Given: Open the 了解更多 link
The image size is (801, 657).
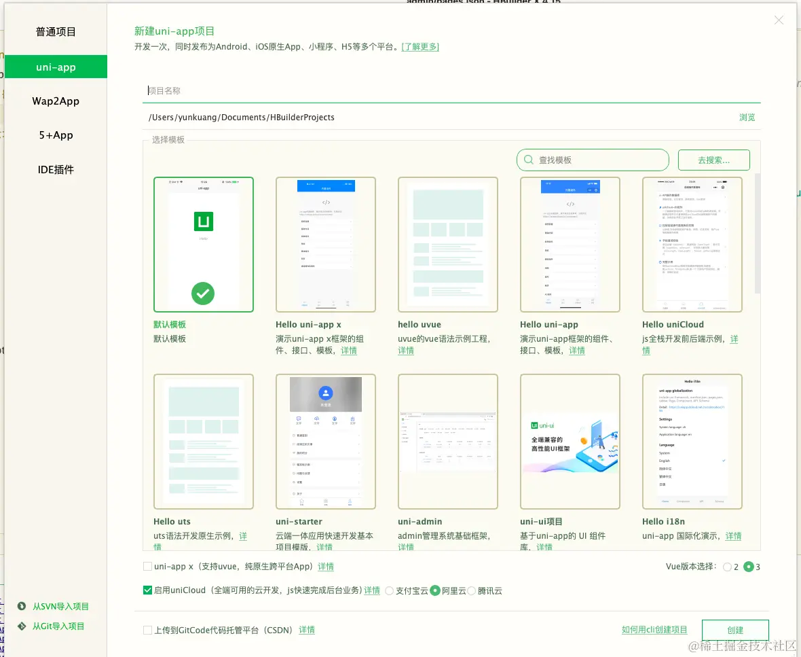Looking at the screenshot, I should (x=420, y=47).
